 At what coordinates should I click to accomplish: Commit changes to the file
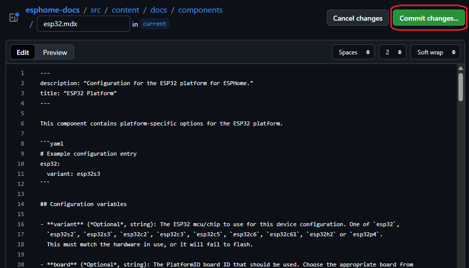(x=429, y=18)
